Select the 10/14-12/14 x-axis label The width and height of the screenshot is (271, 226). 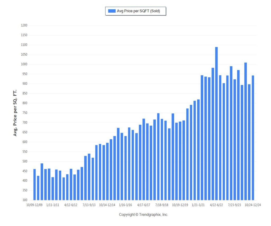tap(107, 205)
